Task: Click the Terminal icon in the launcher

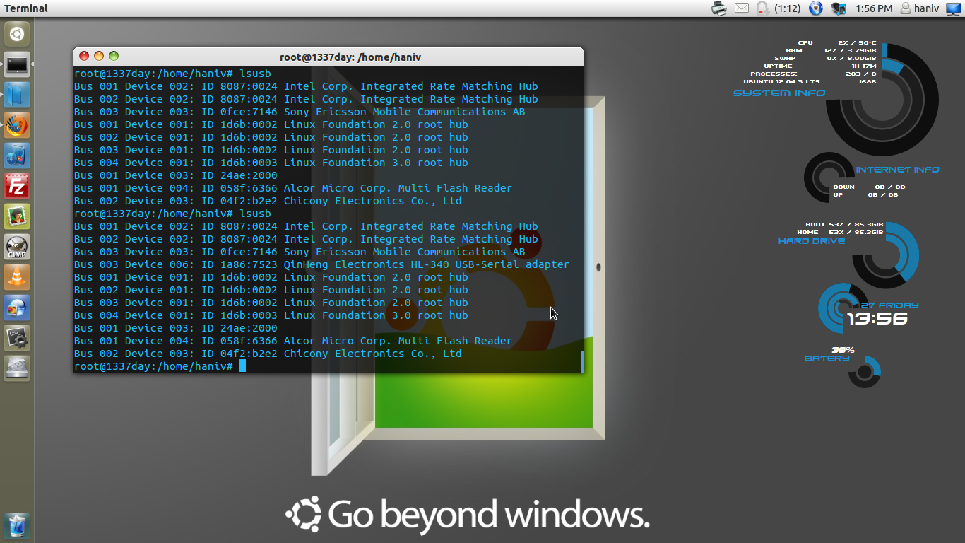Action: click(x=17, y=64)
